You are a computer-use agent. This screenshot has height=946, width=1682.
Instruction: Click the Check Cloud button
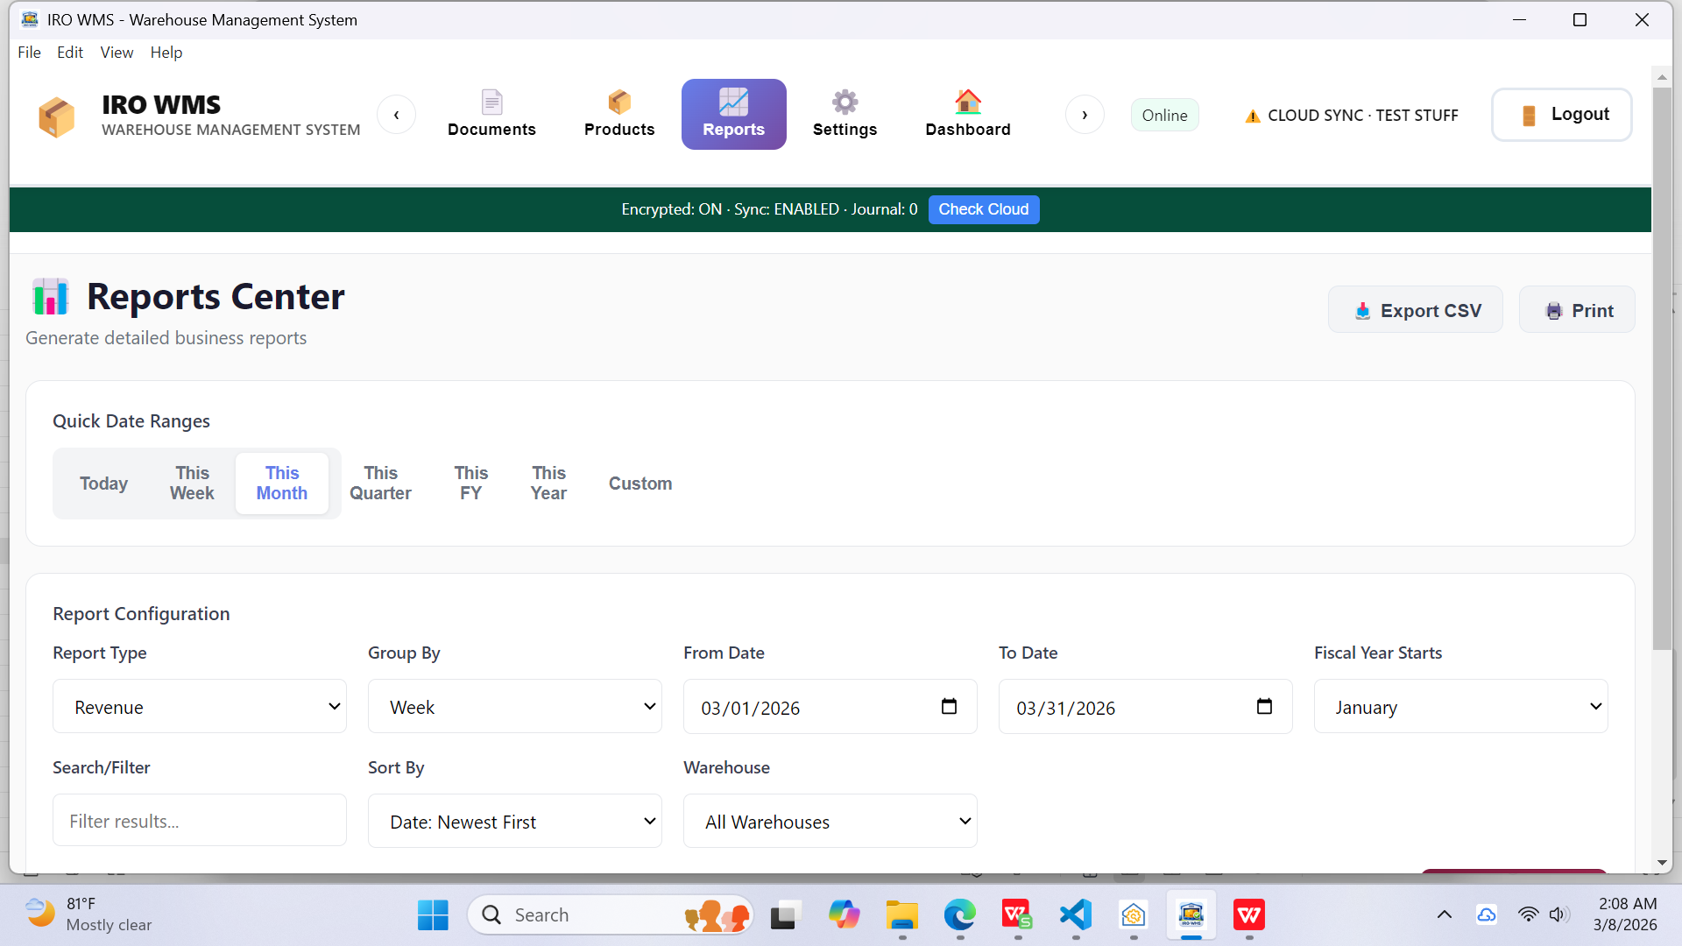point(984,209)
